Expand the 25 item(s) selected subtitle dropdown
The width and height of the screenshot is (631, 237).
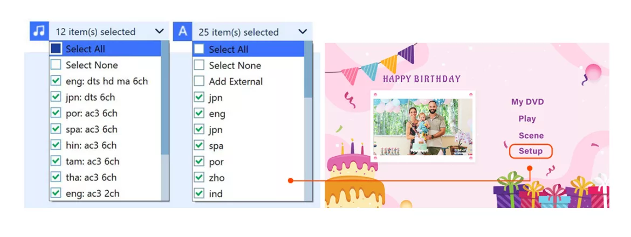point(302,32)
